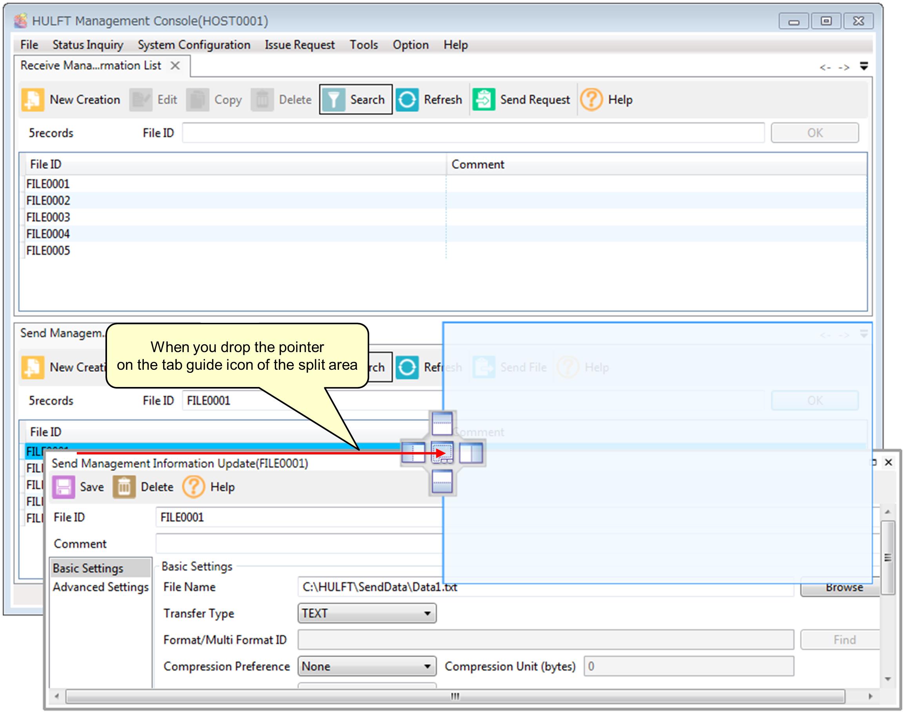Click Delete trash icon in Update dialog
Viewport: 905px width, 714px height.
tap(124, 487)
